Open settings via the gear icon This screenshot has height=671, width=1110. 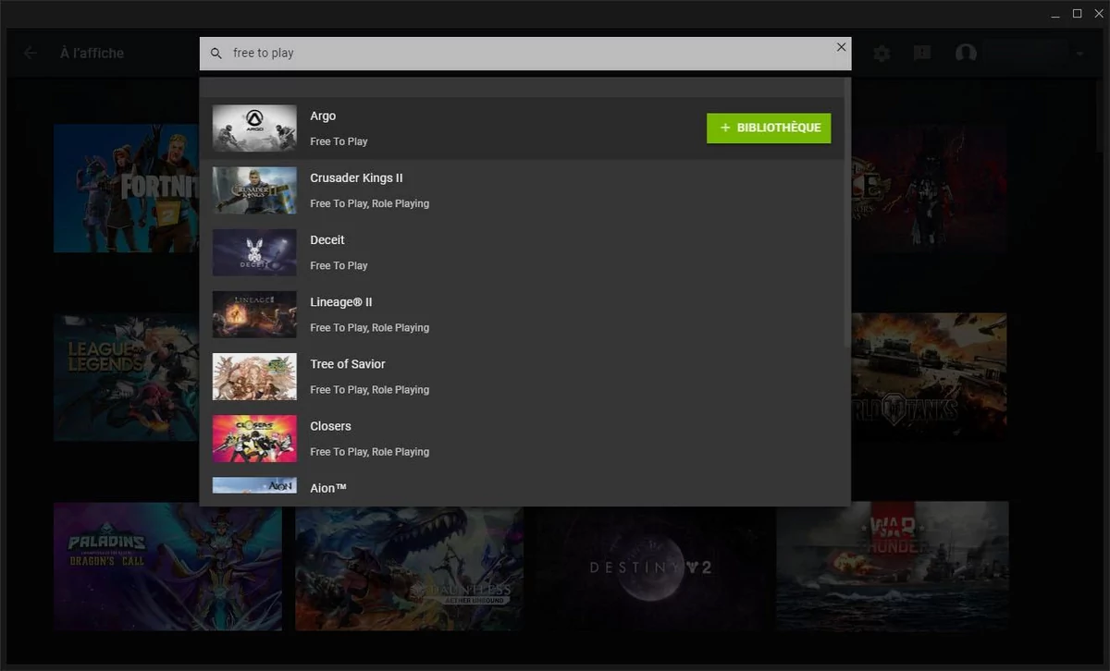(x=882, y=54)
